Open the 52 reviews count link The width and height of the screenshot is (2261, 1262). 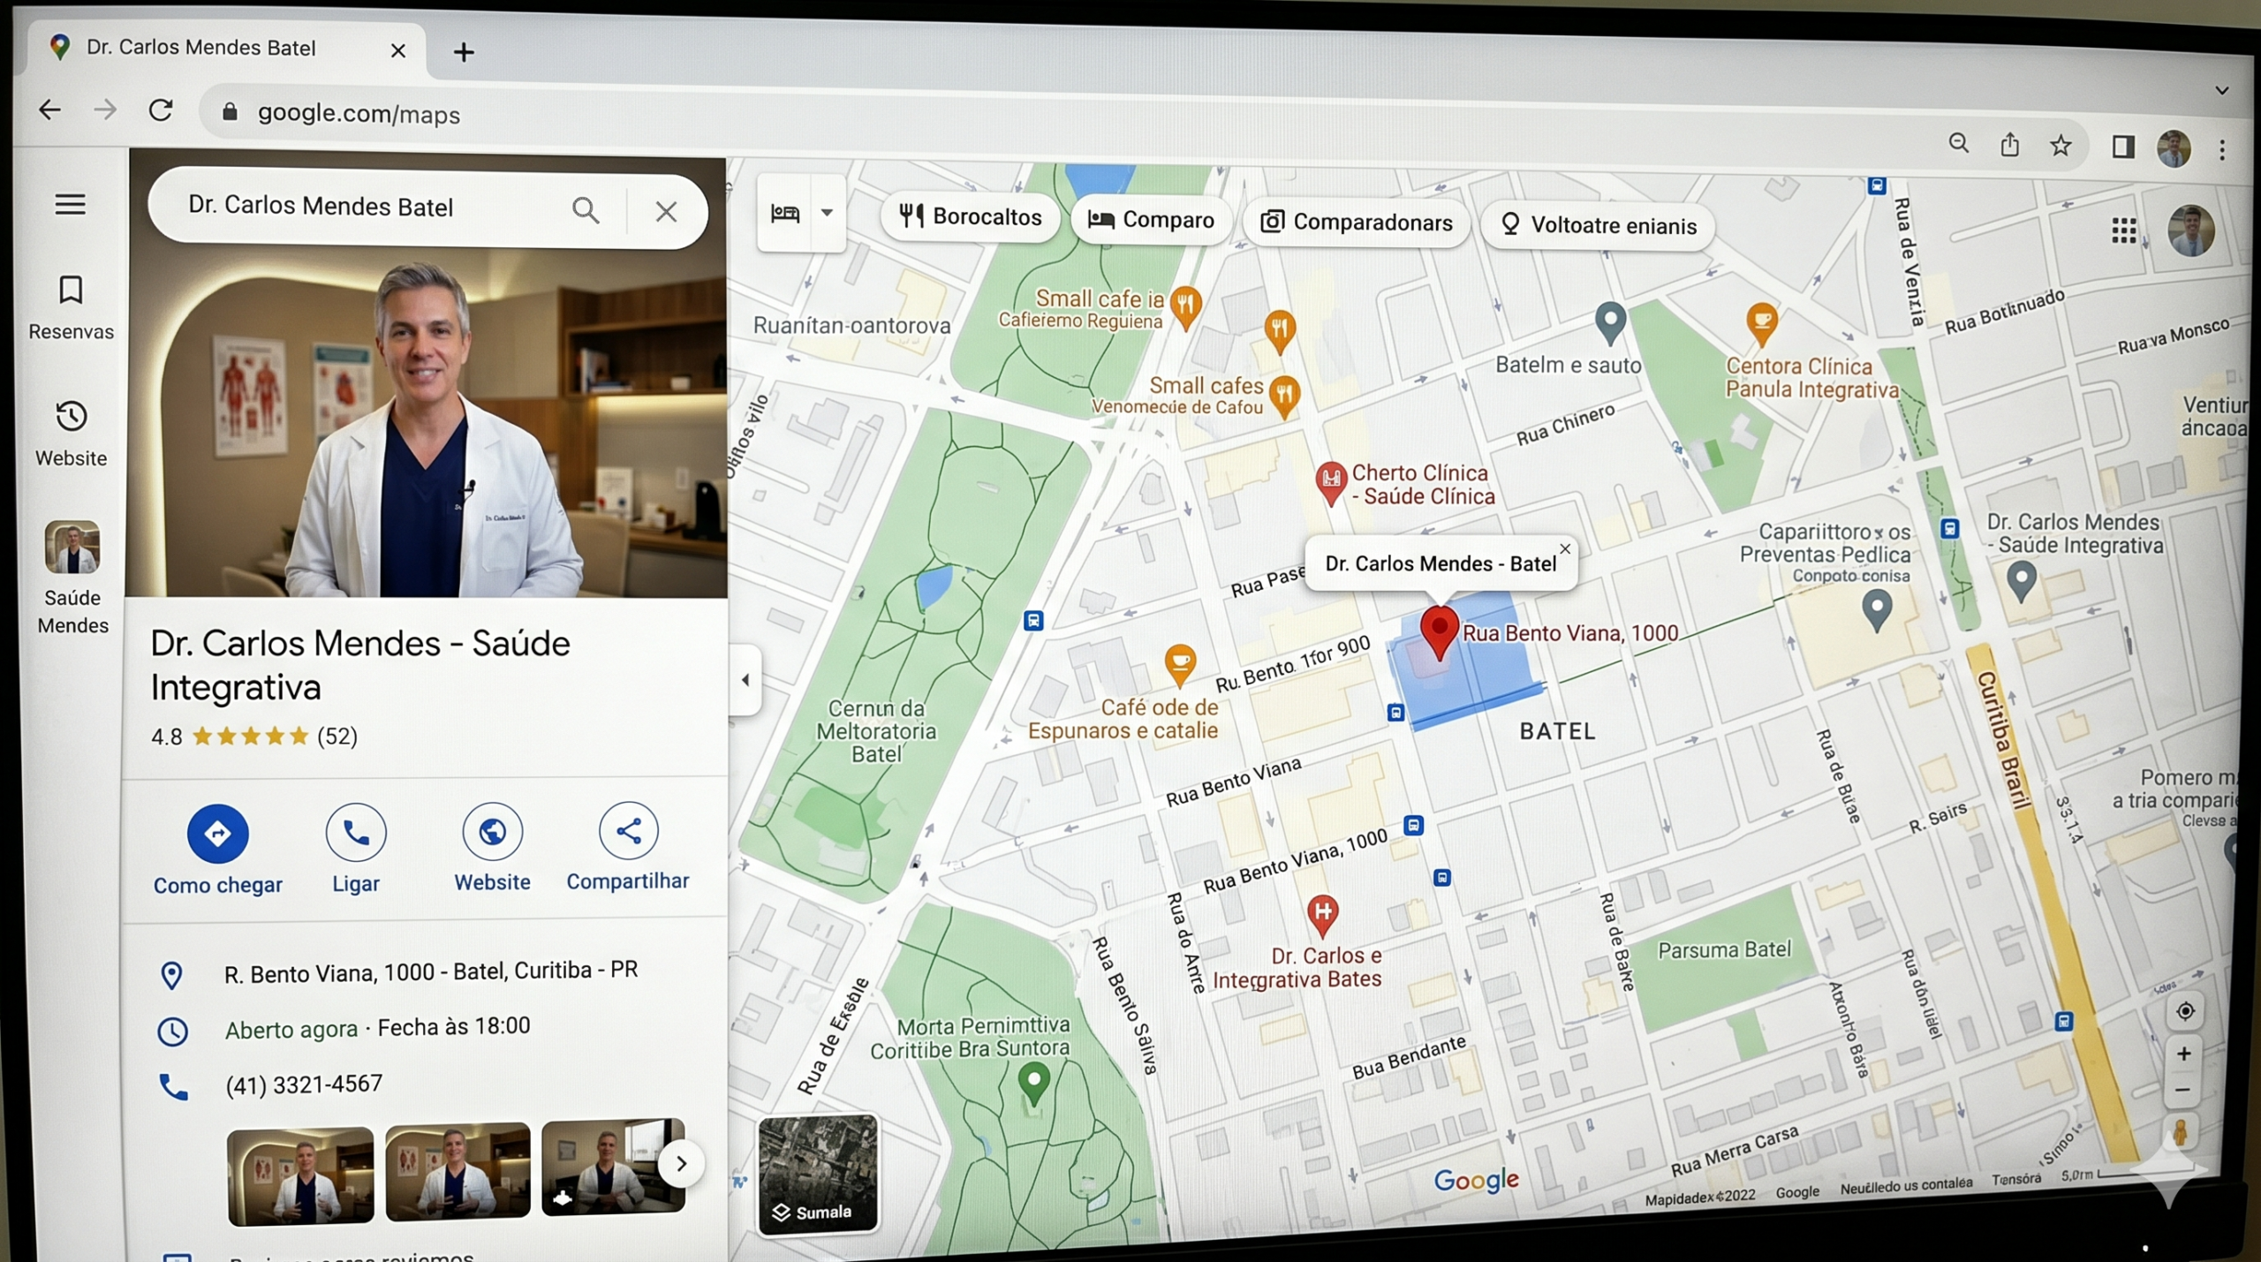(x=337, y=737)
